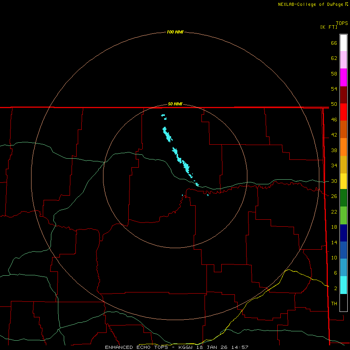The image size is (350, 350).
Task: Click the 14:57 timestamp
Action: click(241, 347)
